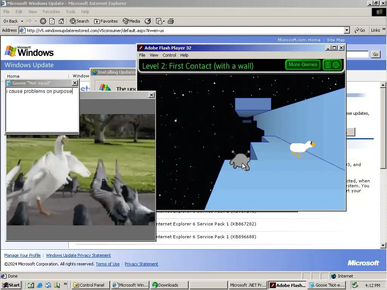Open the Manage Your Profile link
Screen dimensions: 387x290
tap(22, 255)
